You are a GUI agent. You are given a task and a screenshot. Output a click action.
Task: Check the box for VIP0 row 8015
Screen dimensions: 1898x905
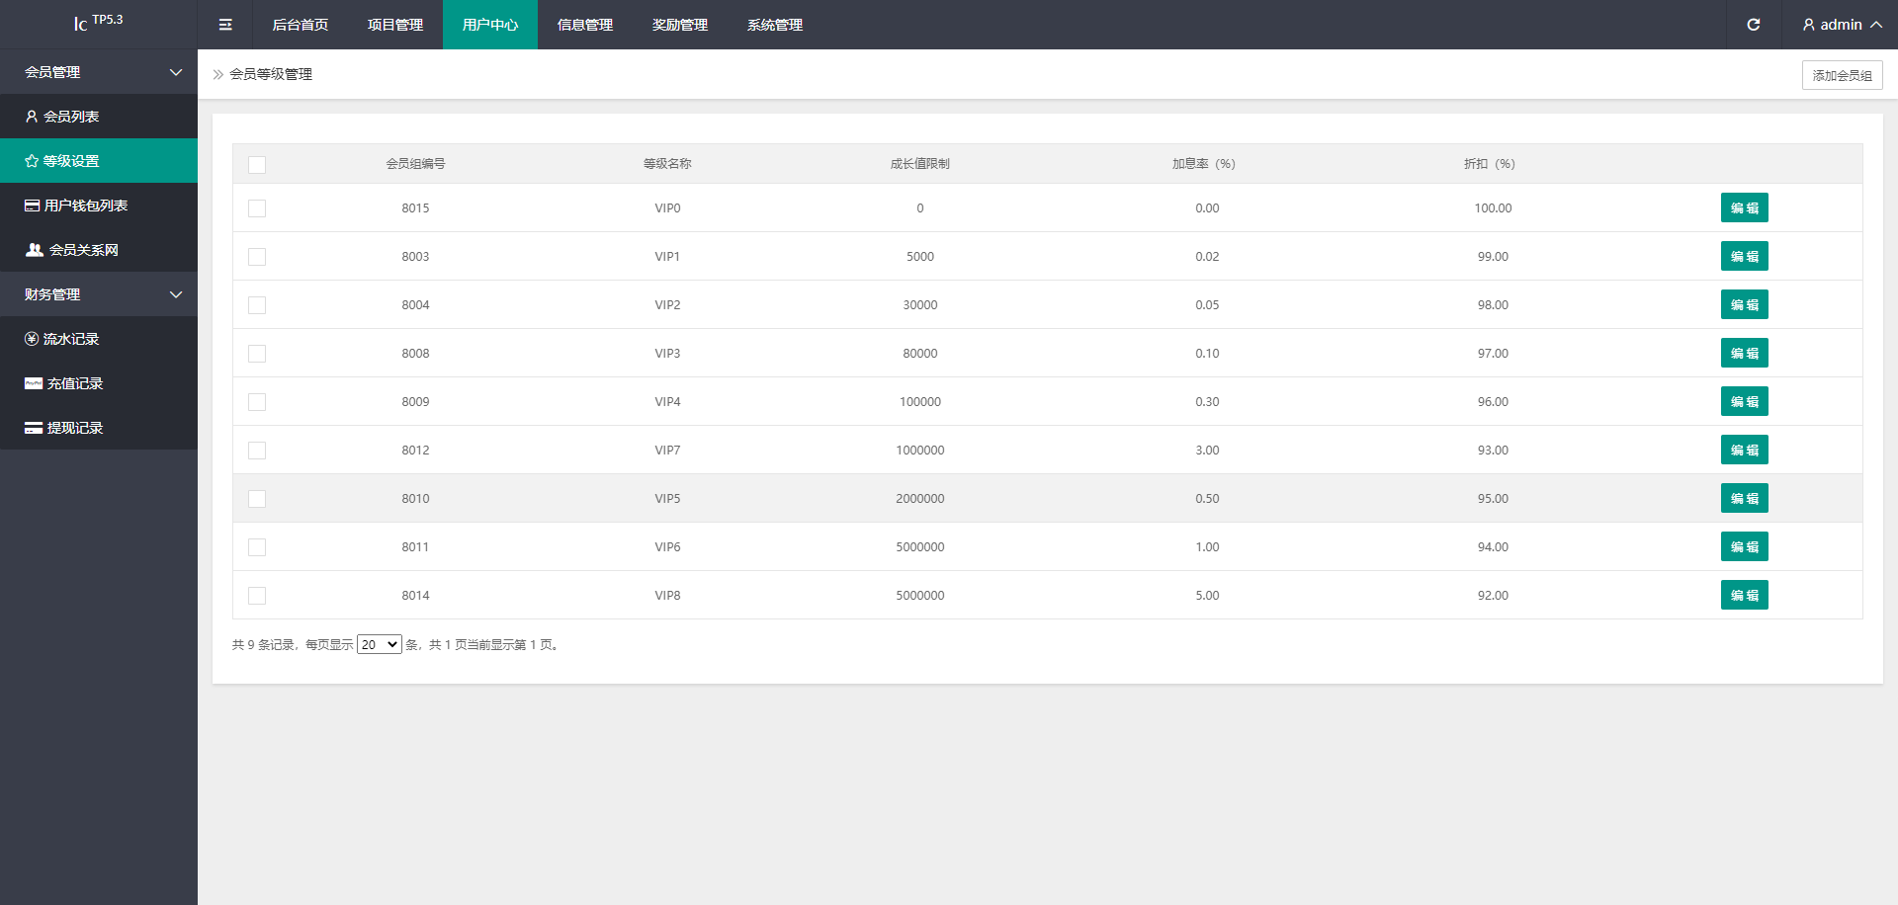click(x=257, y=208)
